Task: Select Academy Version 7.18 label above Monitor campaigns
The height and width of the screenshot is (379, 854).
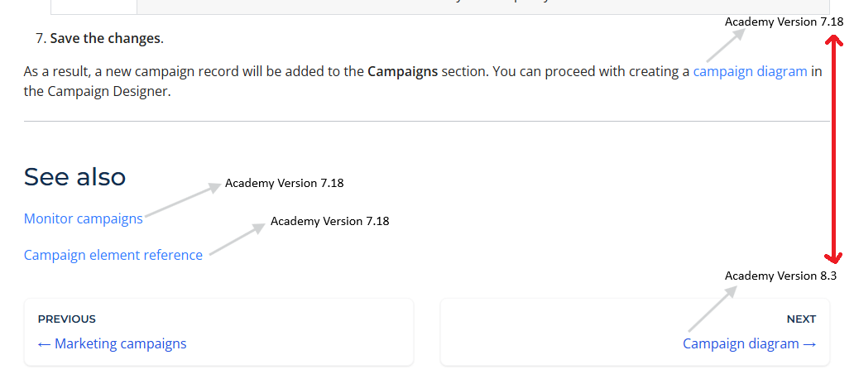Action: (284, 183)
